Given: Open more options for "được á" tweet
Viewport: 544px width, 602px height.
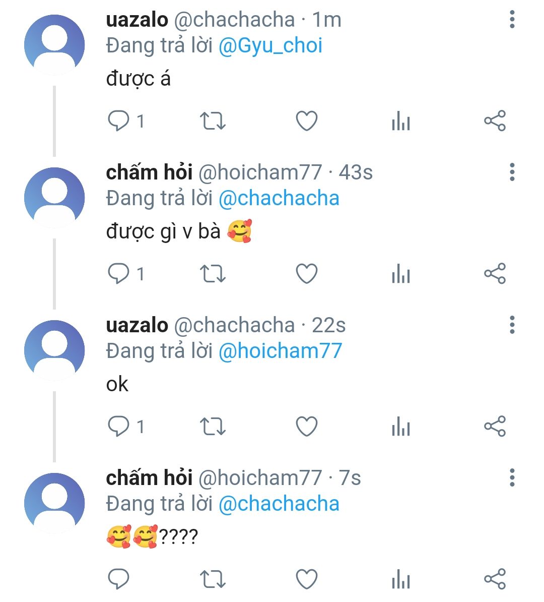Looking at the screenshot, I should pos(512,20).
